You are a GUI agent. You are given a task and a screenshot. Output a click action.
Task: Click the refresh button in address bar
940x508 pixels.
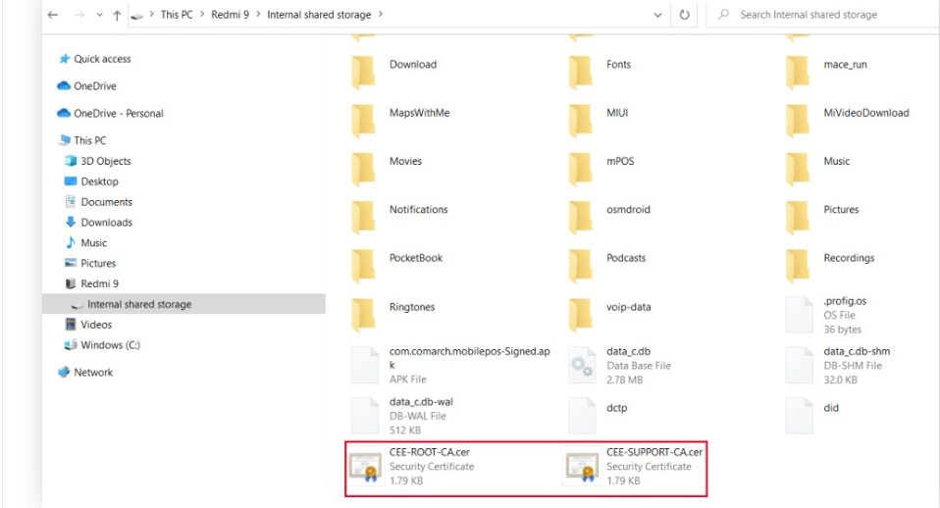click(684, 15)
